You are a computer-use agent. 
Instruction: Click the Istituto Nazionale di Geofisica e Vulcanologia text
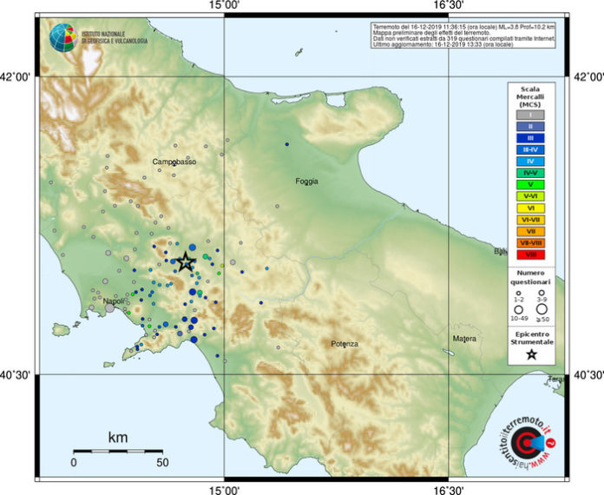[115, 37]
